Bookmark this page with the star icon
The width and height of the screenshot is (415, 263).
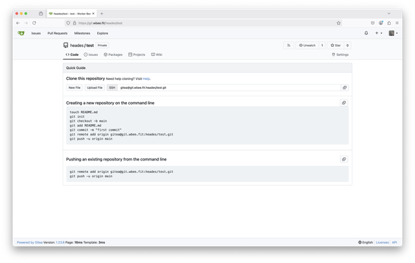tap(338, 23)
